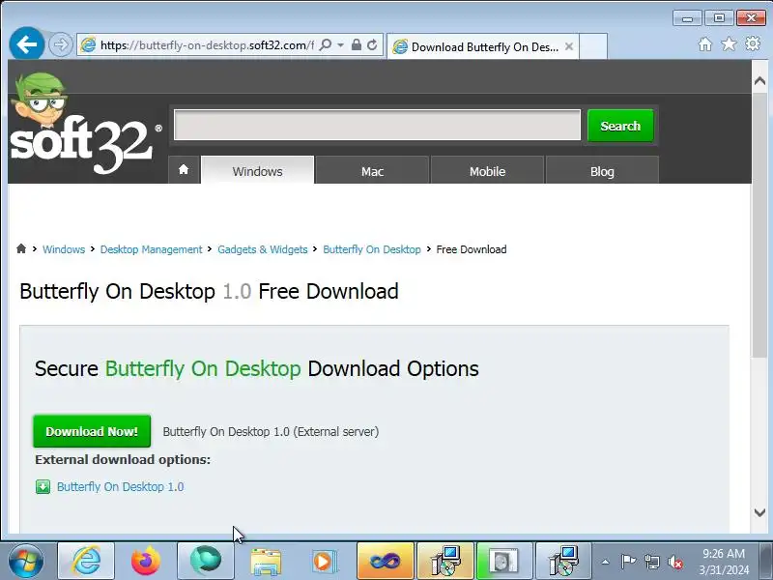The width and height of the screenshot is (773, 580).
Task: Open Windows Media Player taskbar icon
Action: click(325, 561)
